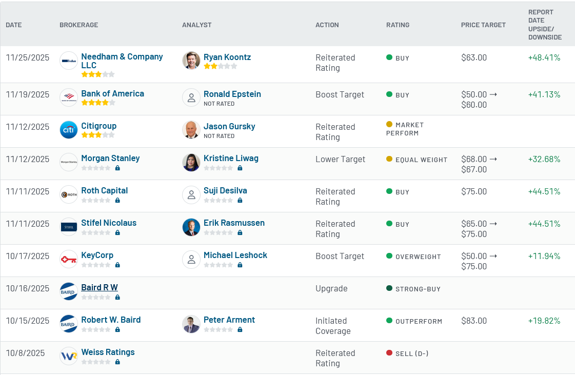Screen dimensions: 575x375
Task: Click the Citigroup citi logo icon
Action: click(x=69, y=130)
